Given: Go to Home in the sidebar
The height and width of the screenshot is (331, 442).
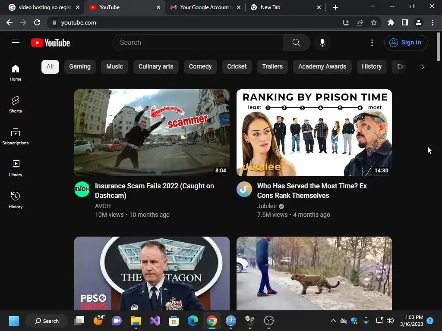Looking at the screenshot, I should pyautogui.click(x=16, y=72).
